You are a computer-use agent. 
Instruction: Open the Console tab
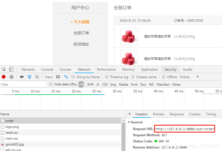click(47, 69)
